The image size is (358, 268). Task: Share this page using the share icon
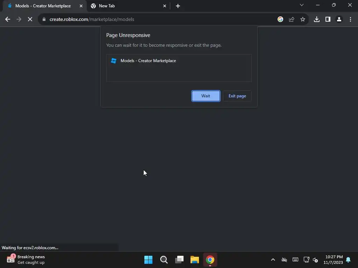292,20
